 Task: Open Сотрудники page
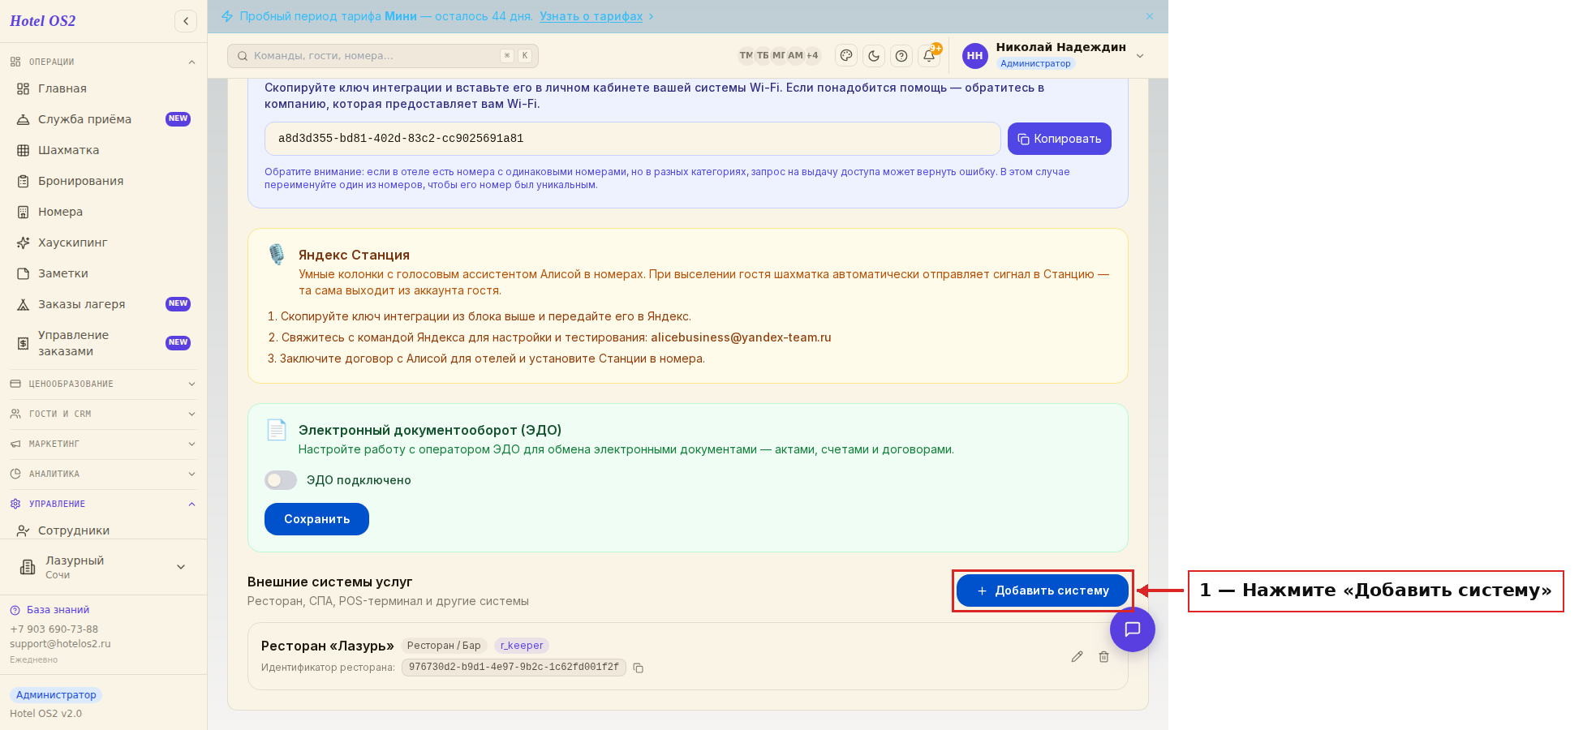pos(103,530)
